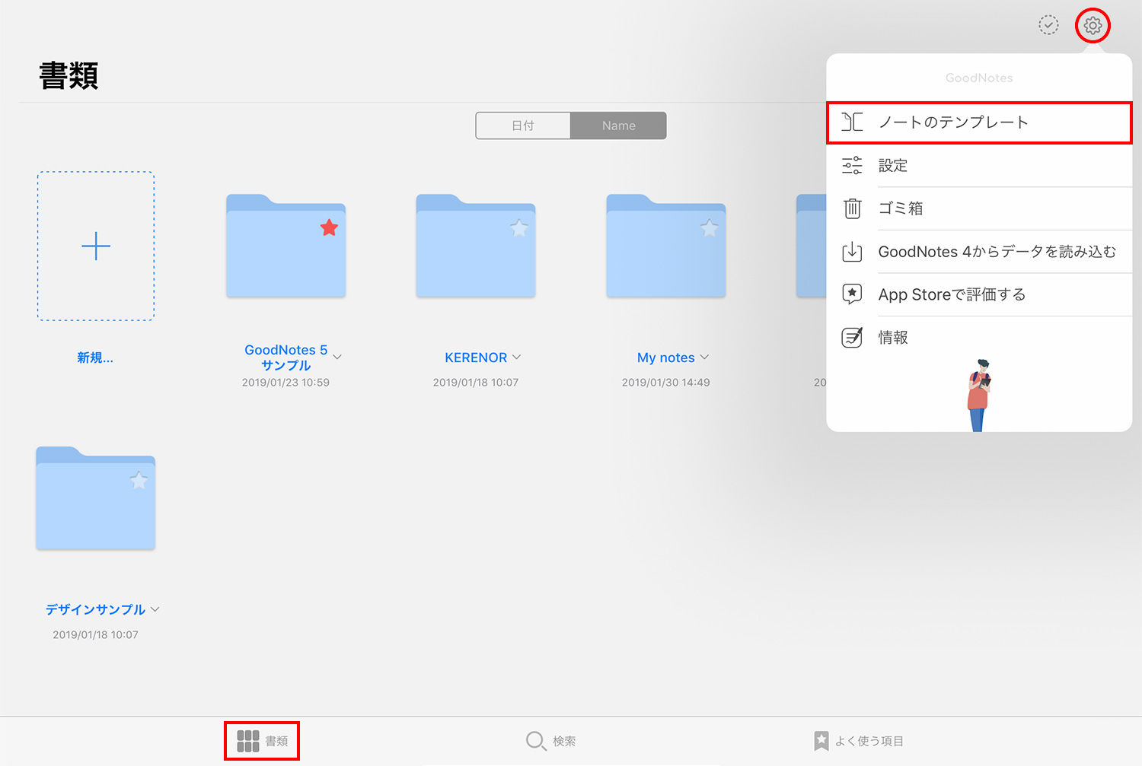The image size is (1142, 766).
Task: Expand the KERENOR chevron menu
Action: pos(517,357)
